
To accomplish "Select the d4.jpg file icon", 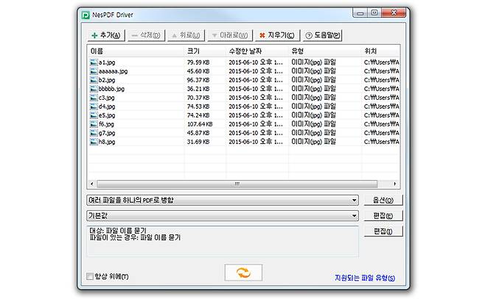I will [x=94, y=107].
